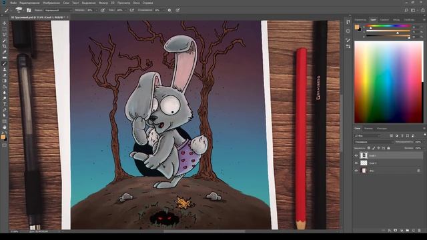
Task: Open the smoothing (Сглаживание) dropdown arrow
Action: click(x=163, y=10)
